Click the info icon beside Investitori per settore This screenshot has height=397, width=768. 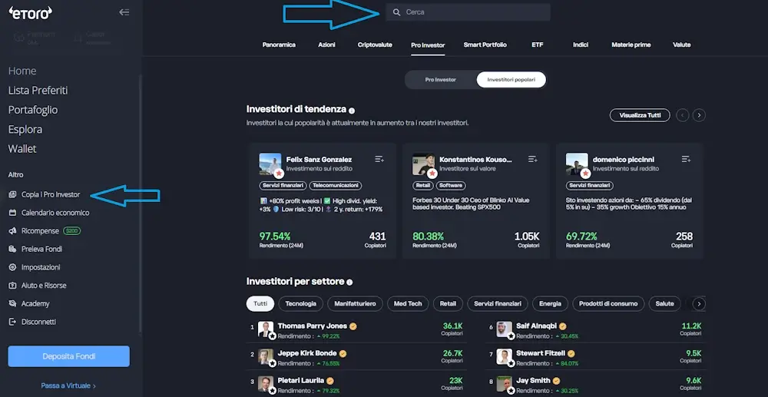click(x=349, y=283)
